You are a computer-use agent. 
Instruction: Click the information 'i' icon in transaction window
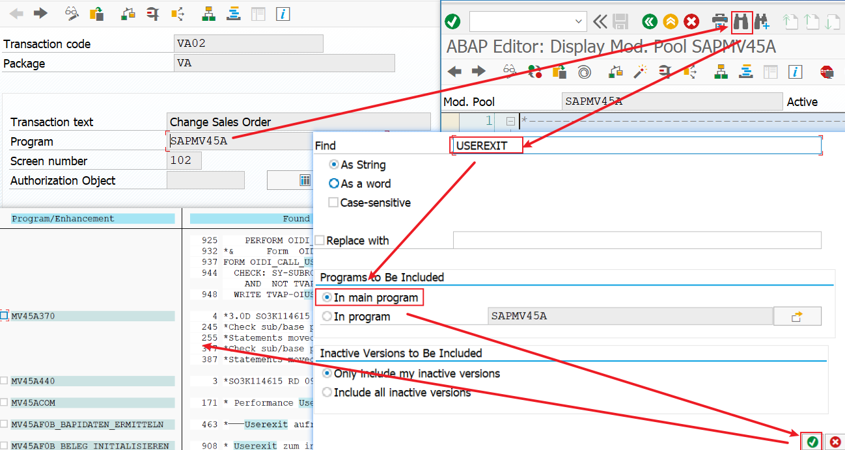pyautogui.click(x=283, y=14)
